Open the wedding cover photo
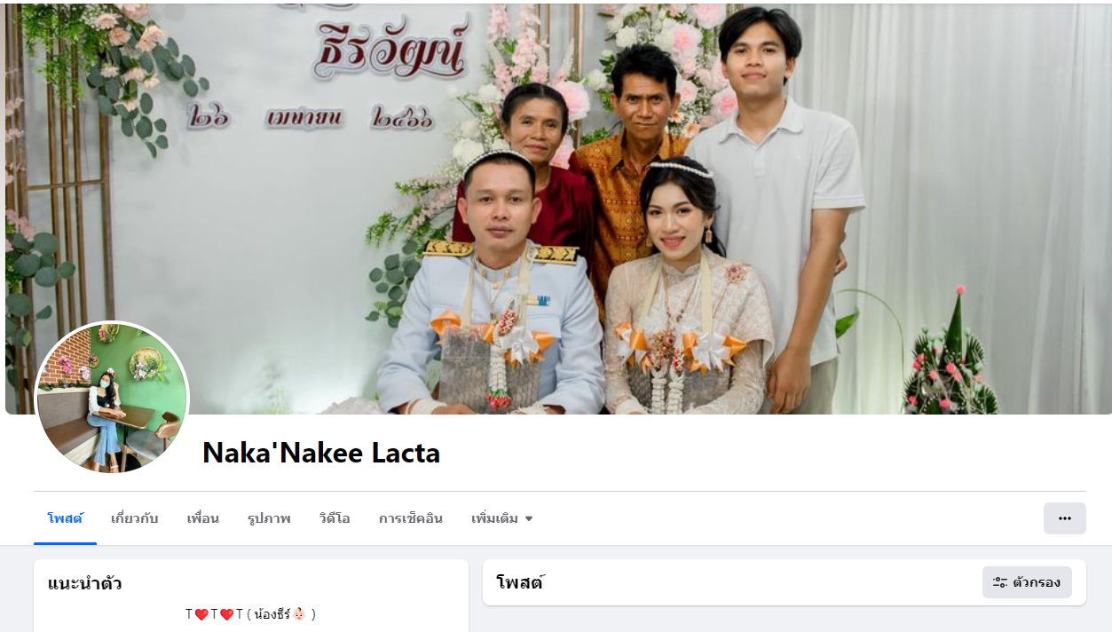 (558, 208)
